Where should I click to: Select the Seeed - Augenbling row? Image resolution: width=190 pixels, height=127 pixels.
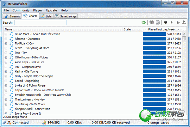27,81
